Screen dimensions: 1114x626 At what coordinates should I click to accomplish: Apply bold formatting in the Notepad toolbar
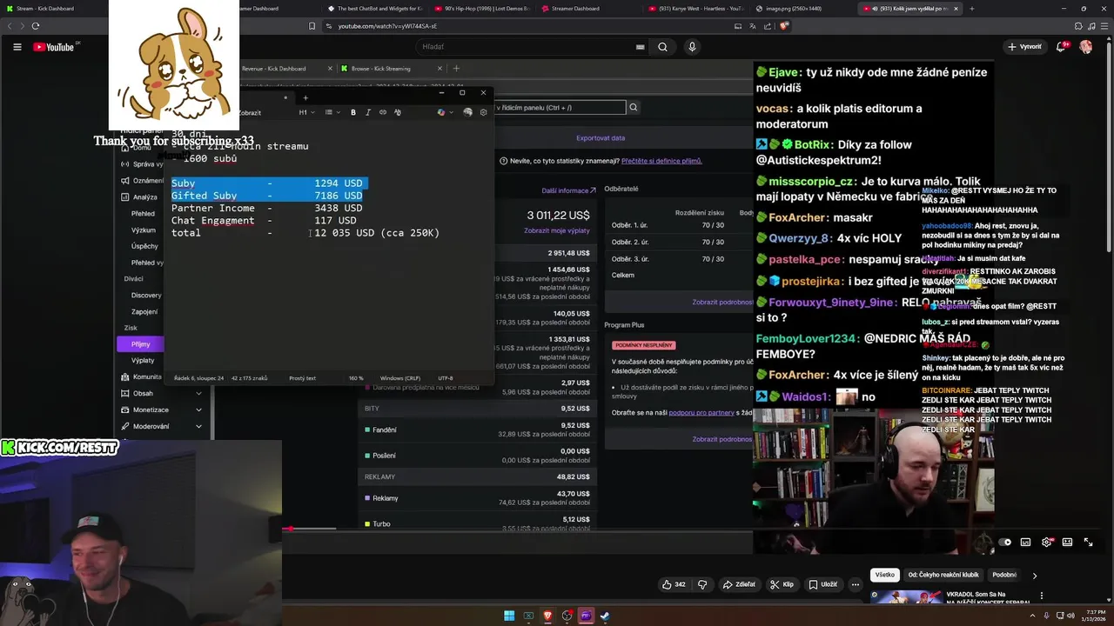click(x=352, y=112)
